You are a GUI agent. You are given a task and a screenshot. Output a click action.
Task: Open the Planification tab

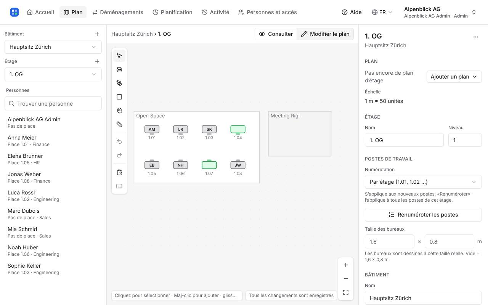tap(172, 12)
